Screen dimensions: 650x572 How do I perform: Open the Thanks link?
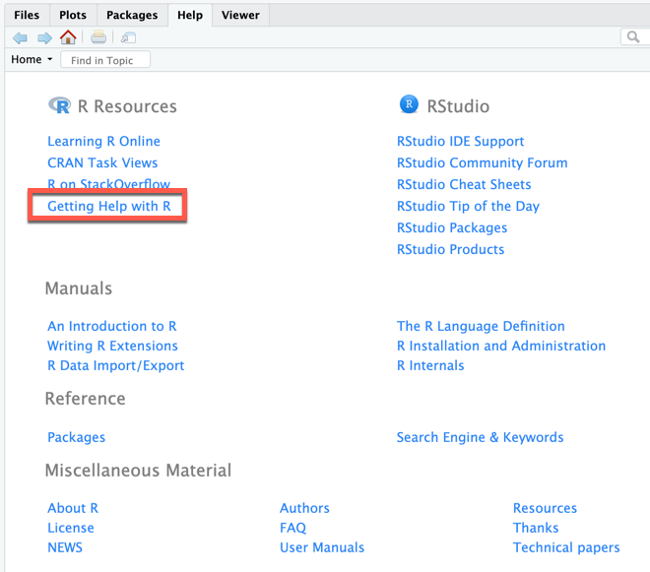[x=536, y=528]
